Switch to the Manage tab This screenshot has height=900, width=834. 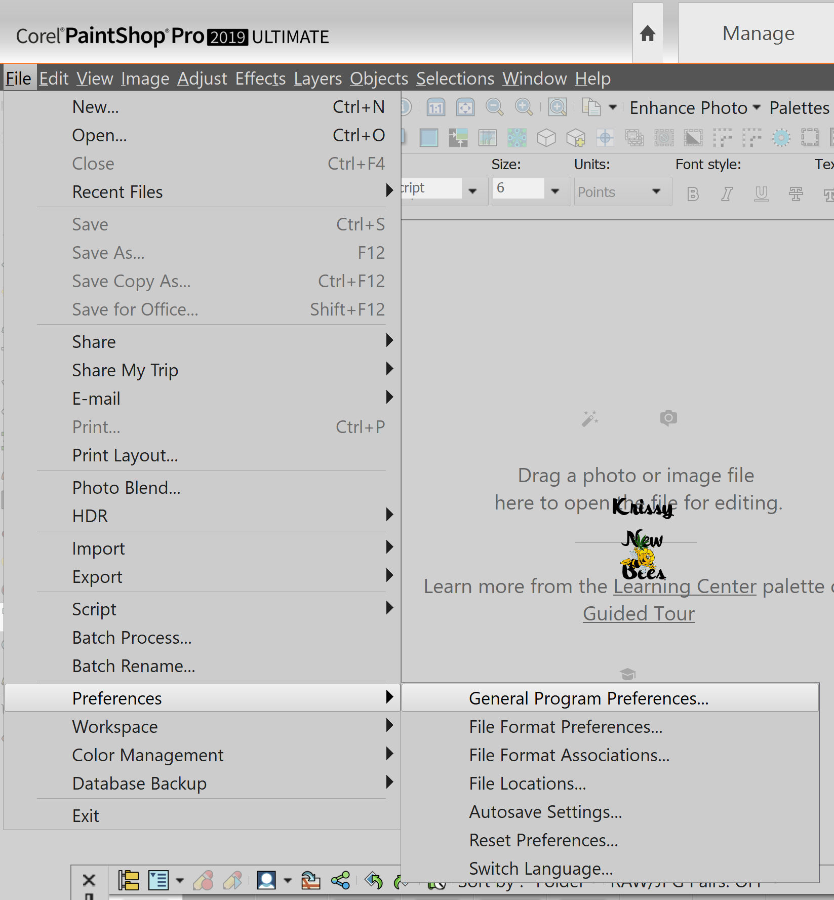coord(758,33)
